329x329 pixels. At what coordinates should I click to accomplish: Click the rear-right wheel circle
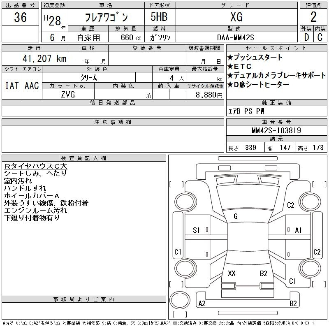pos(310,268)
